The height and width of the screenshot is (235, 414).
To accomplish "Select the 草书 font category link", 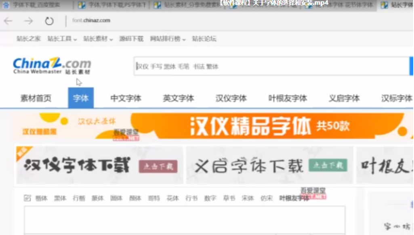I will (229, 198).
